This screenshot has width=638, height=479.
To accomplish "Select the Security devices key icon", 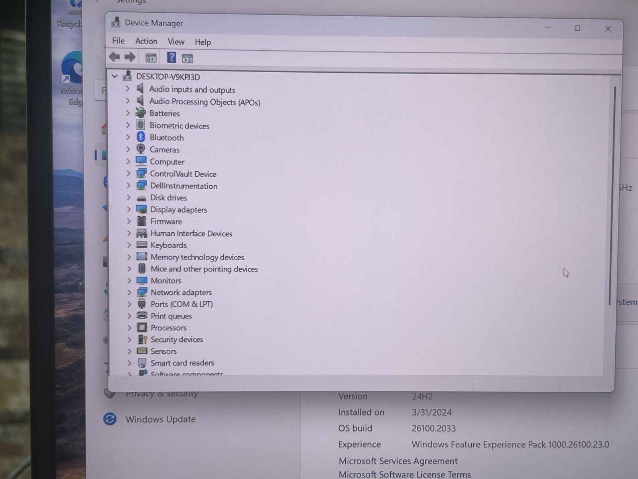I will pos(142,339).
